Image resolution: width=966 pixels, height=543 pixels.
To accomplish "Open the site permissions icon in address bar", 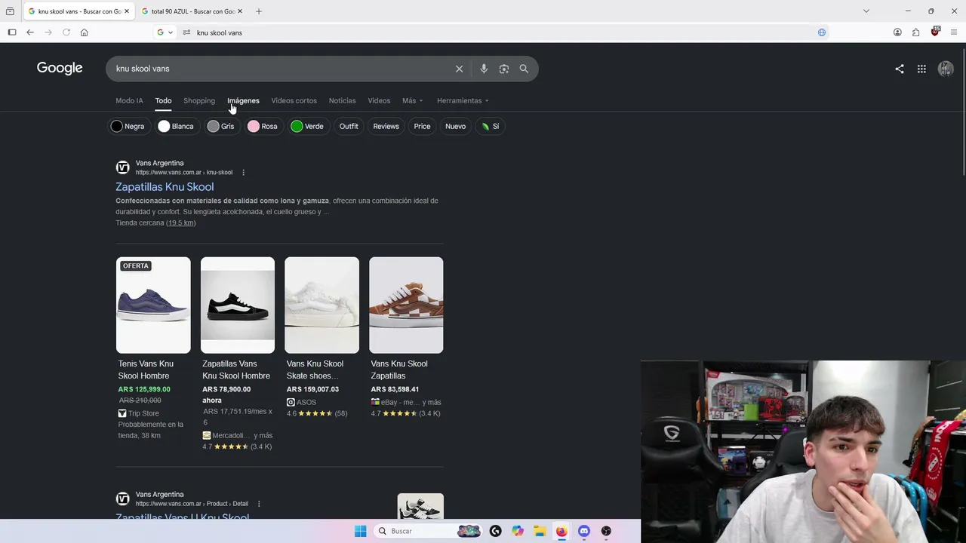I will click(x=186, y=32).
